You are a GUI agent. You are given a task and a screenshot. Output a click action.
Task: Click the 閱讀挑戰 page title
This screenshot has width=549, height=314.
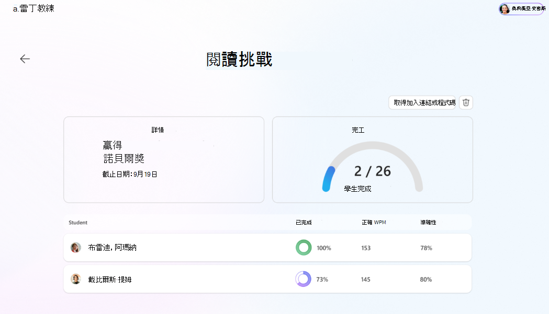[x=239, y=60]
